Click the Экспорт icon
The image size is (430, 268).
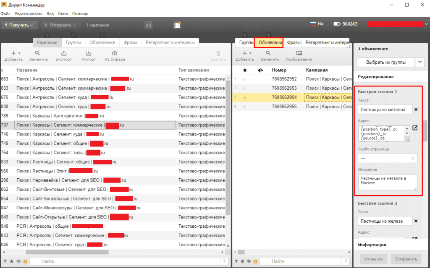tap(64, 53)
